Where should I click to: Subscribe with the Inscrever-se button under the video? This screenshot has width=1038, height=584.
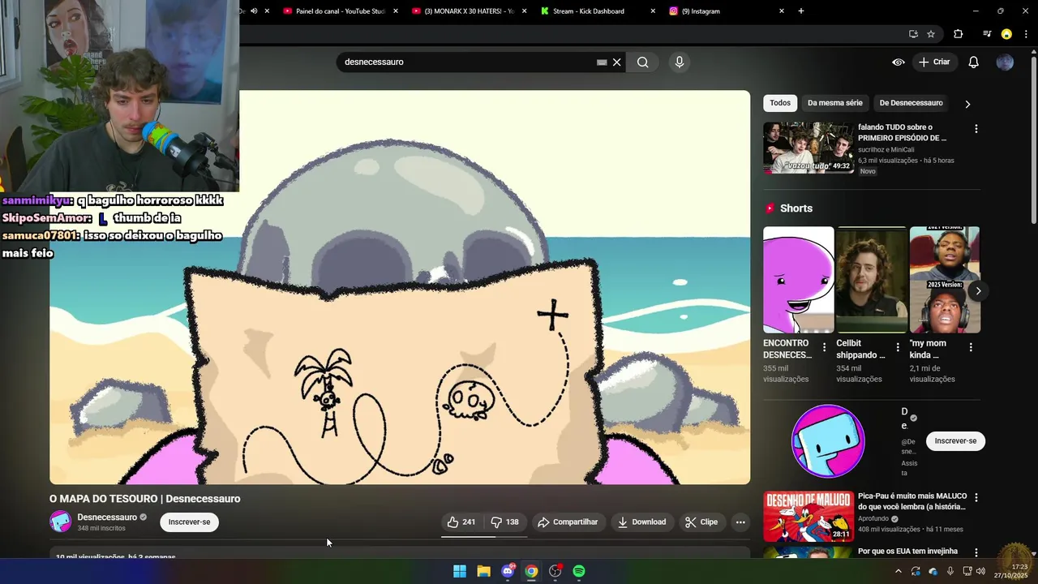tap(189, 522)
